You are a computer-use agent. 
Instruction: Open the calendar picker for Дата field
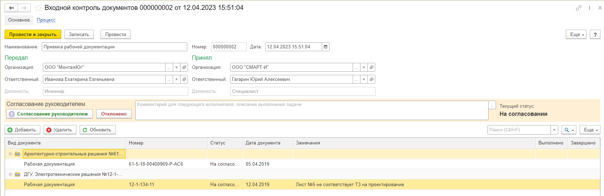coord(326,47)
